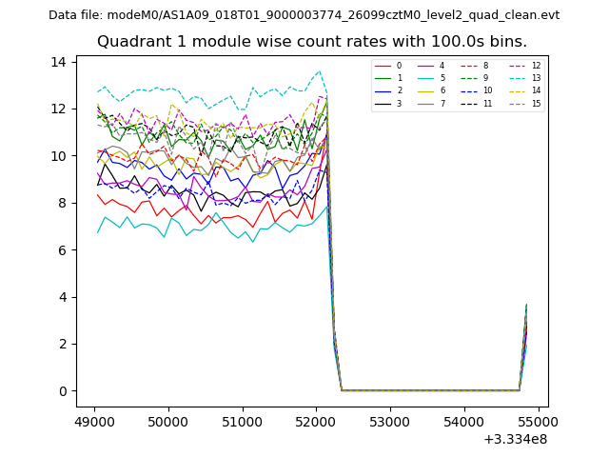Image resolution: width=609 pixels, height=457 pixels.
Task: Select legend entry 13 with cyan dashed line
Action: click(521, 78)
